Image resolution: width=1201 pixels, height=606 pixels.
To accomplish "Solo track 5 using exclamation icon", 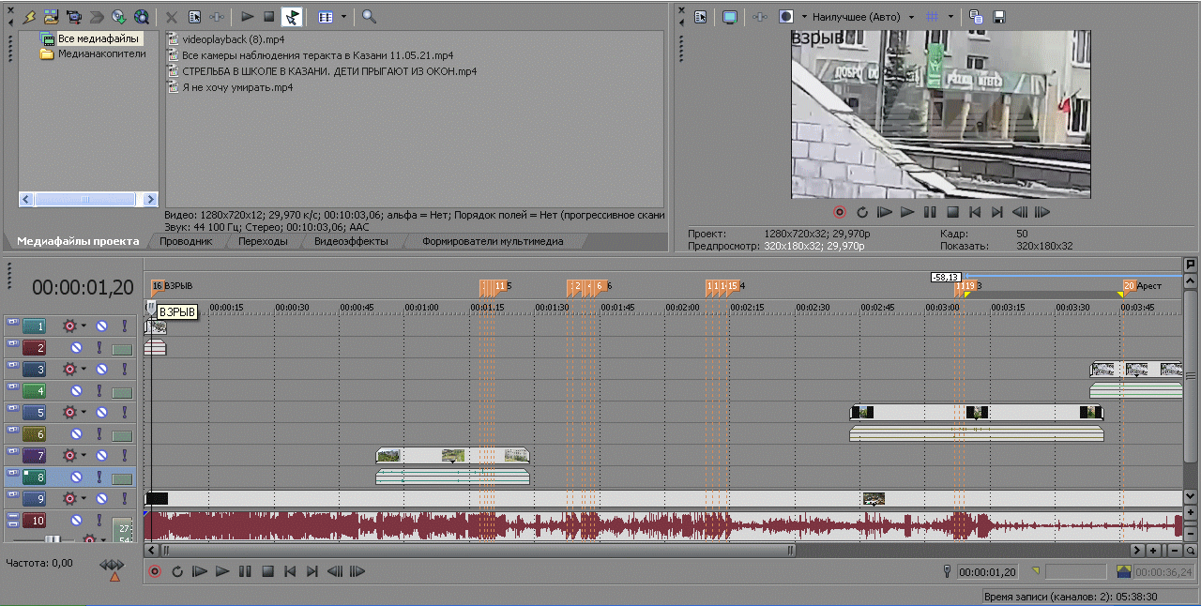I will tap(124, 412).
